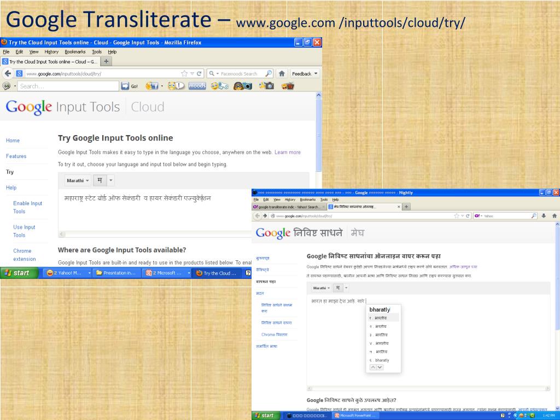560x420 pixels.
Task: Click the TV emoticon icon in Facemoods toolbar
Action: click(288, 86)
